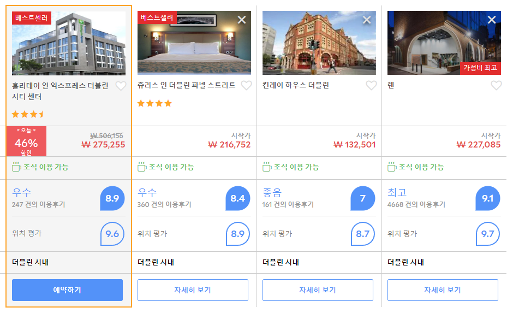Screen dimensions: 507x313
Task: Open 360 건의 이용후기 reviews
Action: [x=164, y=204]
